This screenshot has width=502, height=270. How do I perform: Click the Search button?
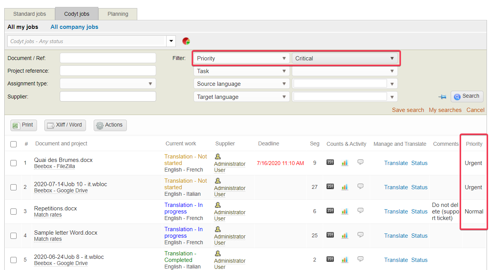(x=467, y=97)
